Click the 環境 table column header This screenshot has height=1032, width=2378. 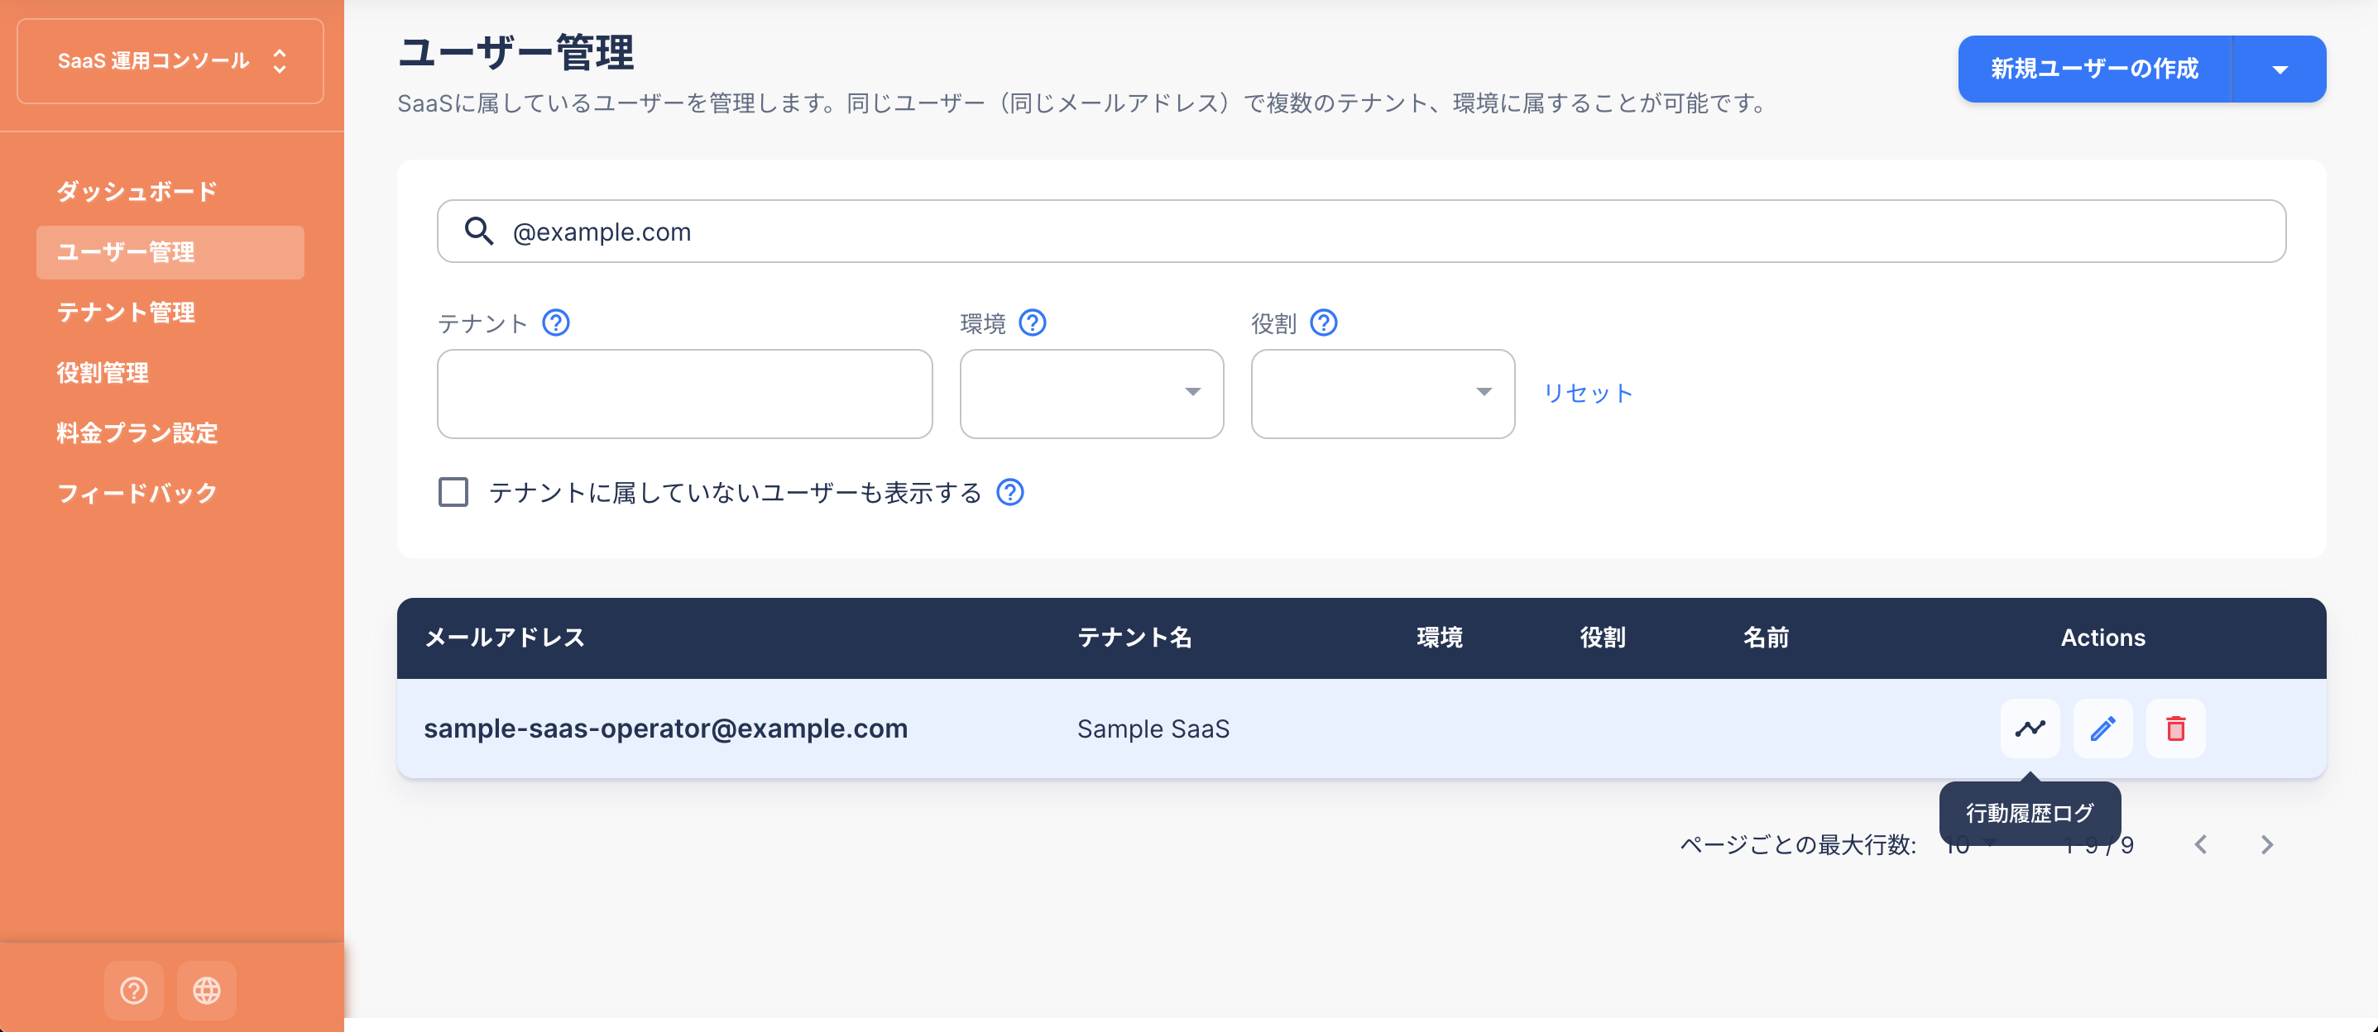tap(1439, 638)
